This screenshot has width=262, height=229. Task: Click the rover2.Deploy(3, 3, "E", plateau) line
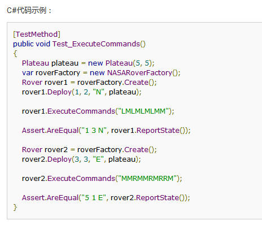tap(81, 159)
